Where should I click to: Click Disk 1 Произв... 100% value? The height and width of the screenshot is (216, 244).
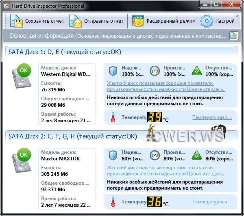click(x=174, y=74)
